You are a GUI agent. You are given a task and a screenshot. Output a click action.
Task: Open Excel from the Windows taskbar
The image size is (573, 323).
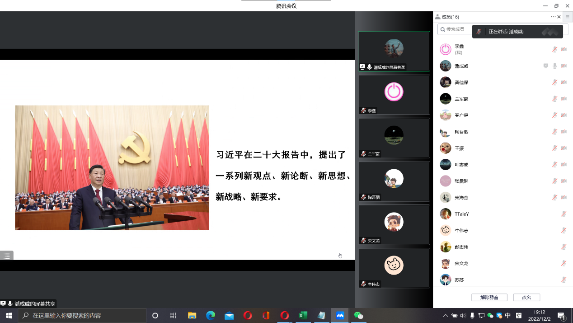[x=303, y=315]
